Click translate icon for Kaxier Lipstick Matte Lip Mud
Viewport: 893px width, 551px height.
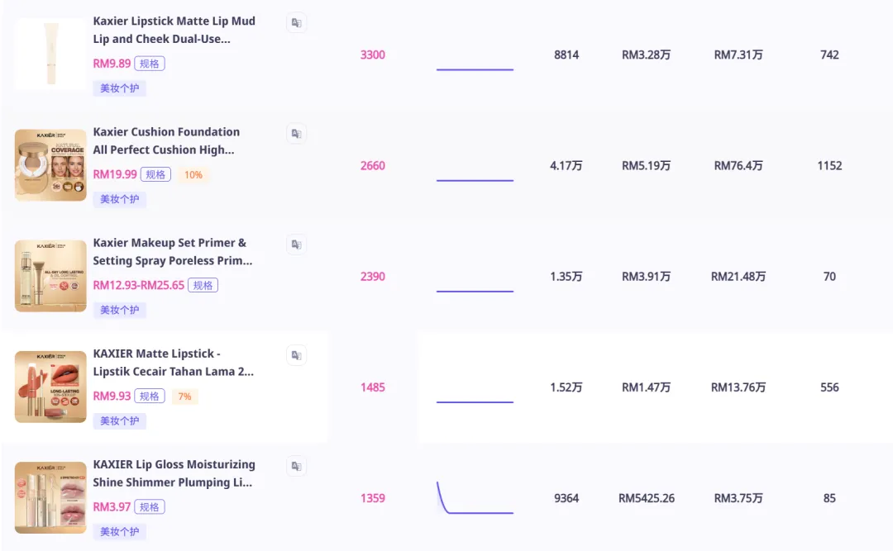click(296, 23)
